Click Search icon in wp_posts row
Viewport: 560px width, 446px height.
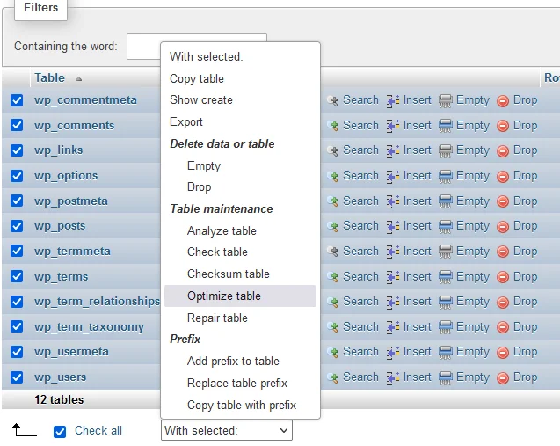click(332, 227)
